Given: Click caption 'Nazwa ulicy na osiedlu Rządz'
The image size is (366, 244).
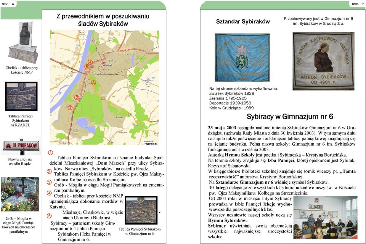Looking at the screenshot, I should click(20, 161).
